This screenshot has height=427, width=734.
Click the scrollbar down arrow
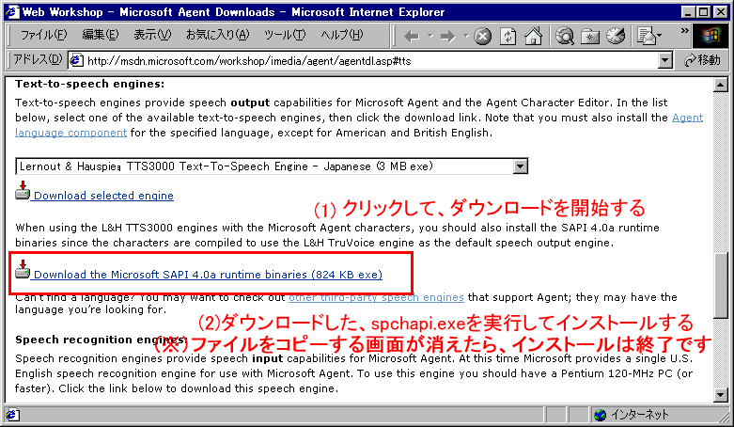721,396
